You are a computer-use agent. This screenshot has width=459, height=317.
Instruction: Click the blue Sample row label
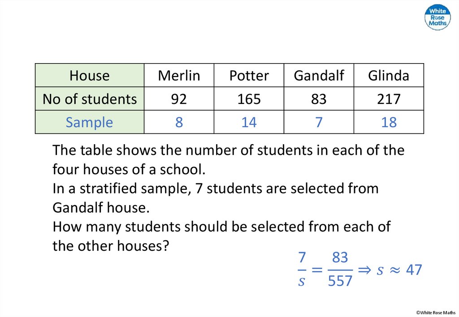point(90,122)
